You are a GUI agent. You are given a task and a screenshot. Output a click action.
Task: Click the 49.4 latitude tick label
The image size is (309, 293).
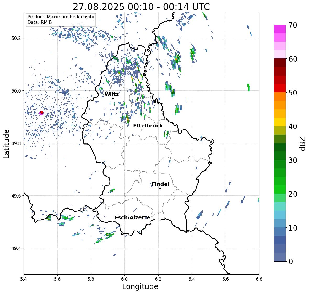16,248
